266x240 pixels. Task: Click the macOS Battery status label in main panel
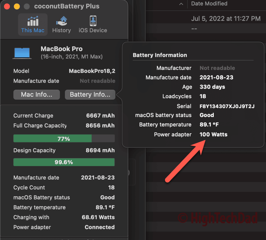[x=42, y=198]
